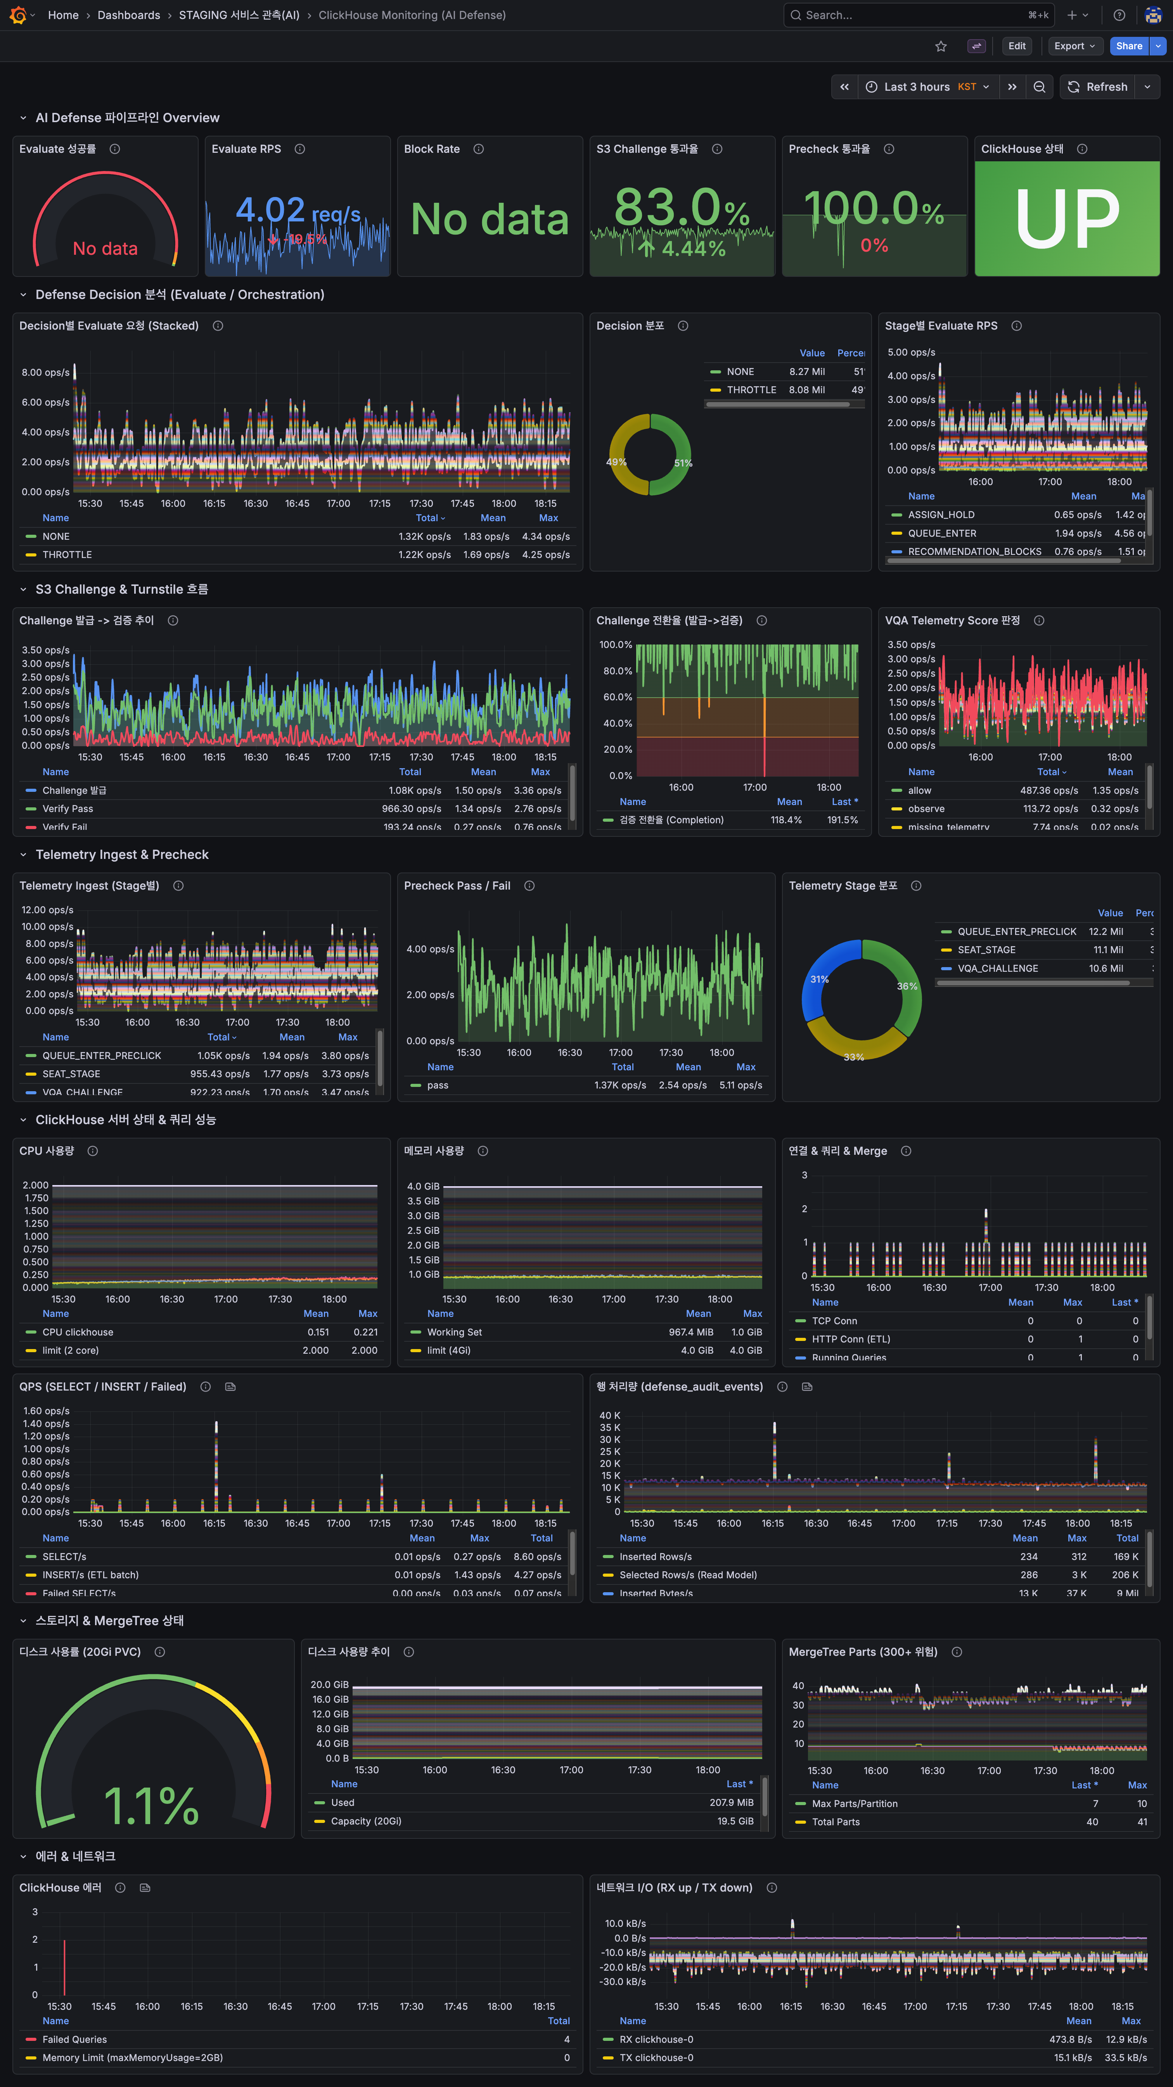Open STAGING 서비스 관측(AI) folder breadcrumb
The image size is (1173, 2087).
click(239, 15)
